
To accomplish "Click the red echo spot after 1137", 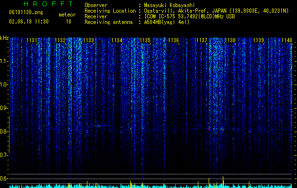I will coord(209,129).
